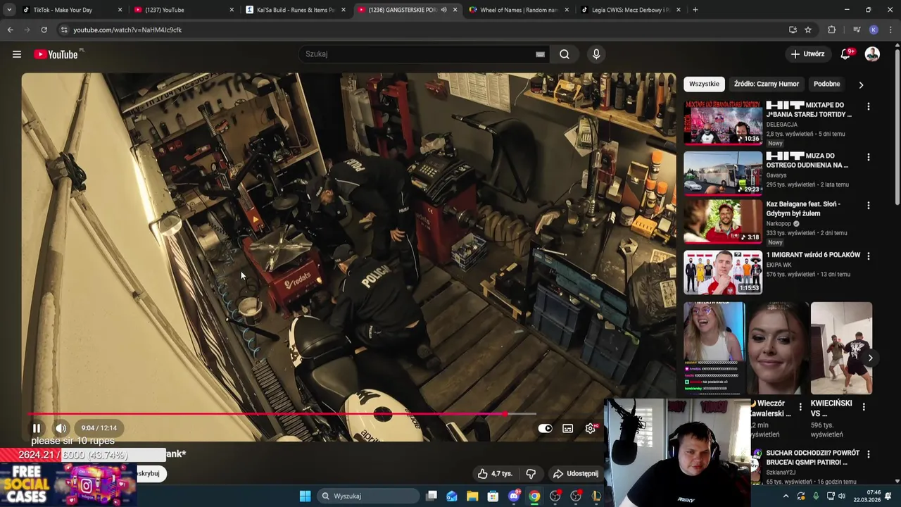Screen dimensions: 901x507
Task: Open options for MIXTAPE DO J*BANIA video
Action: [868, 106]
